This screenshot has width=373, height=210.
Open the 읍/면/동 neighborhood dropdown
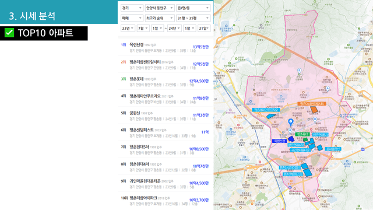(193, 8)
